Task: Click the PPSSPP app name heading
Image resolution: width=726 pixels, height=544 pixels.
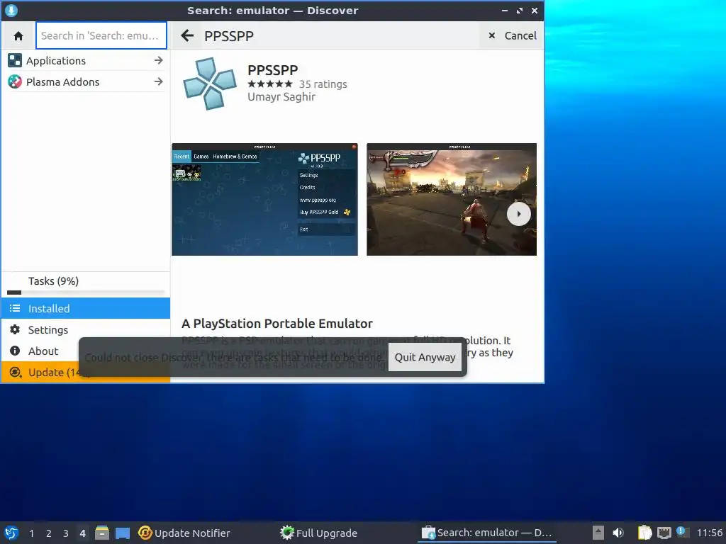Action: (x=273, y=70)
